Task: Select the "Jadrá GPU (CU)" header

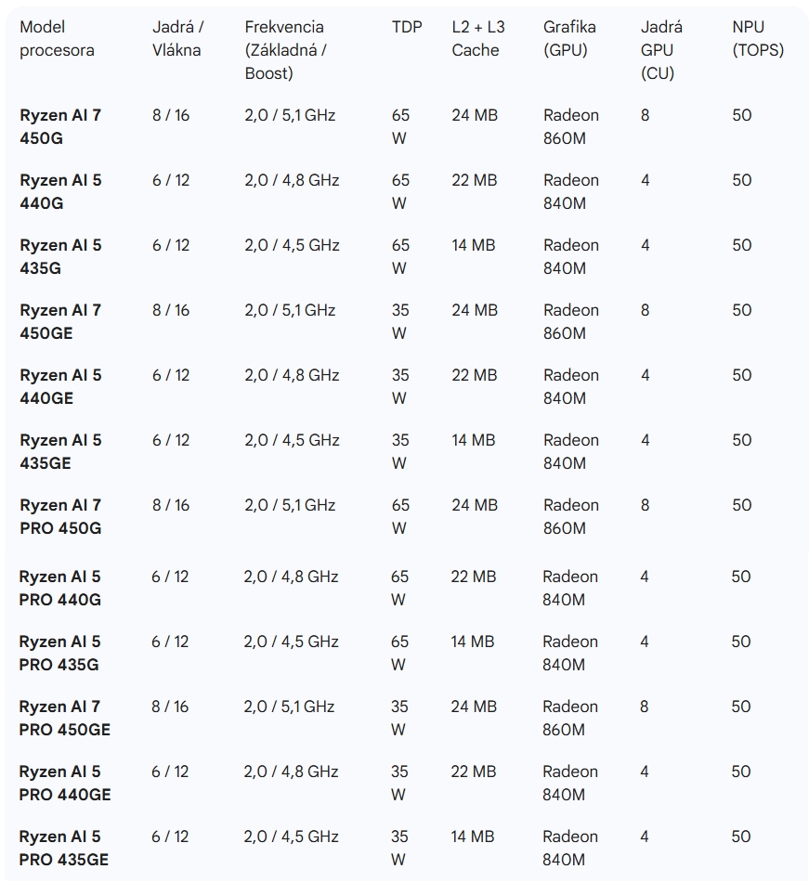Action: pos(660,50)
